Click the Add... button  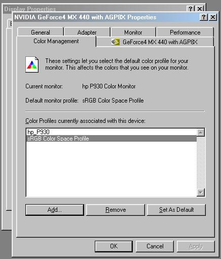click(x=55, y=210)
